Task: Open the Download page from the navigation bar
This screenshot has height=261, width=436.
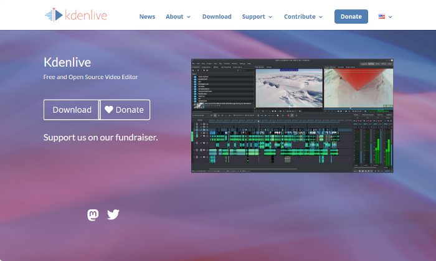Action: (217, 17)
